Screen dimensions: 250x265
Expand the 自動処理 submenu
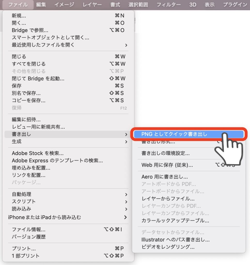(x=21, y=194)
